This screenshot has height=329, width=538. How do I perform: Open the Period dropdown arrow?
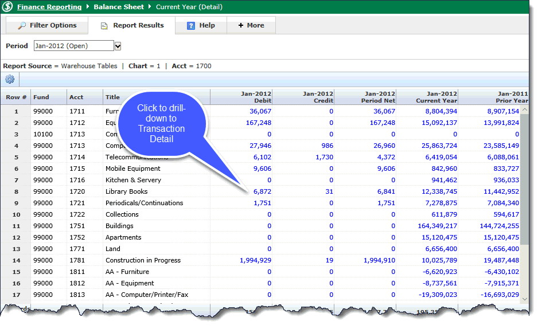118,46
